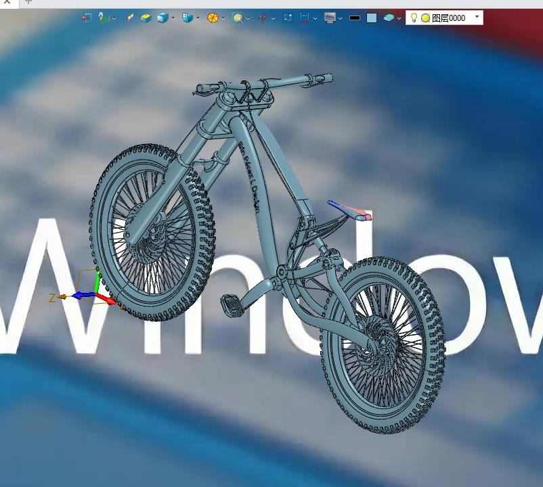The height and width of the screenshot is (487, 543).
Task: Select the blue shaded cube display icon
Action: [x=162, y=18]
